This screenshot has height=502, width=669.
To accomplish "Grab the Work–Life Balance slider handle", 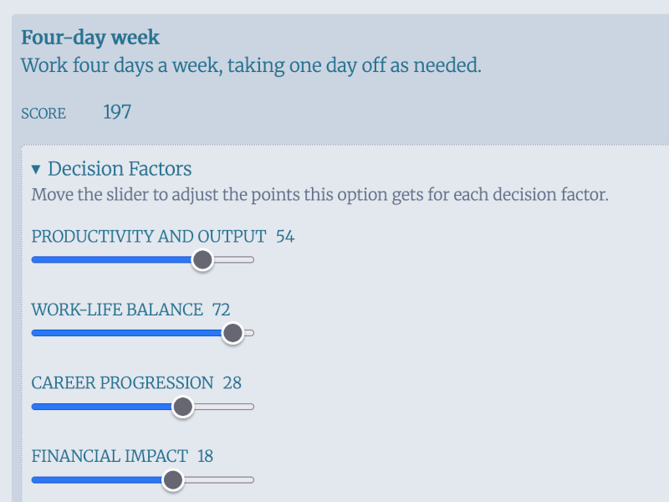I will (x=232, y=333).
